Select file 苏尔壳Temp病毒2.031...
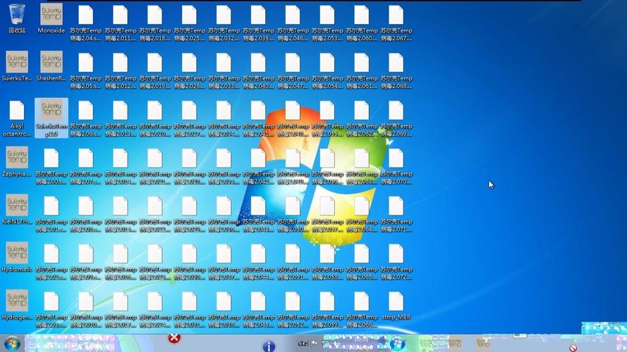The image size is (627, 352). coord(189,310)
